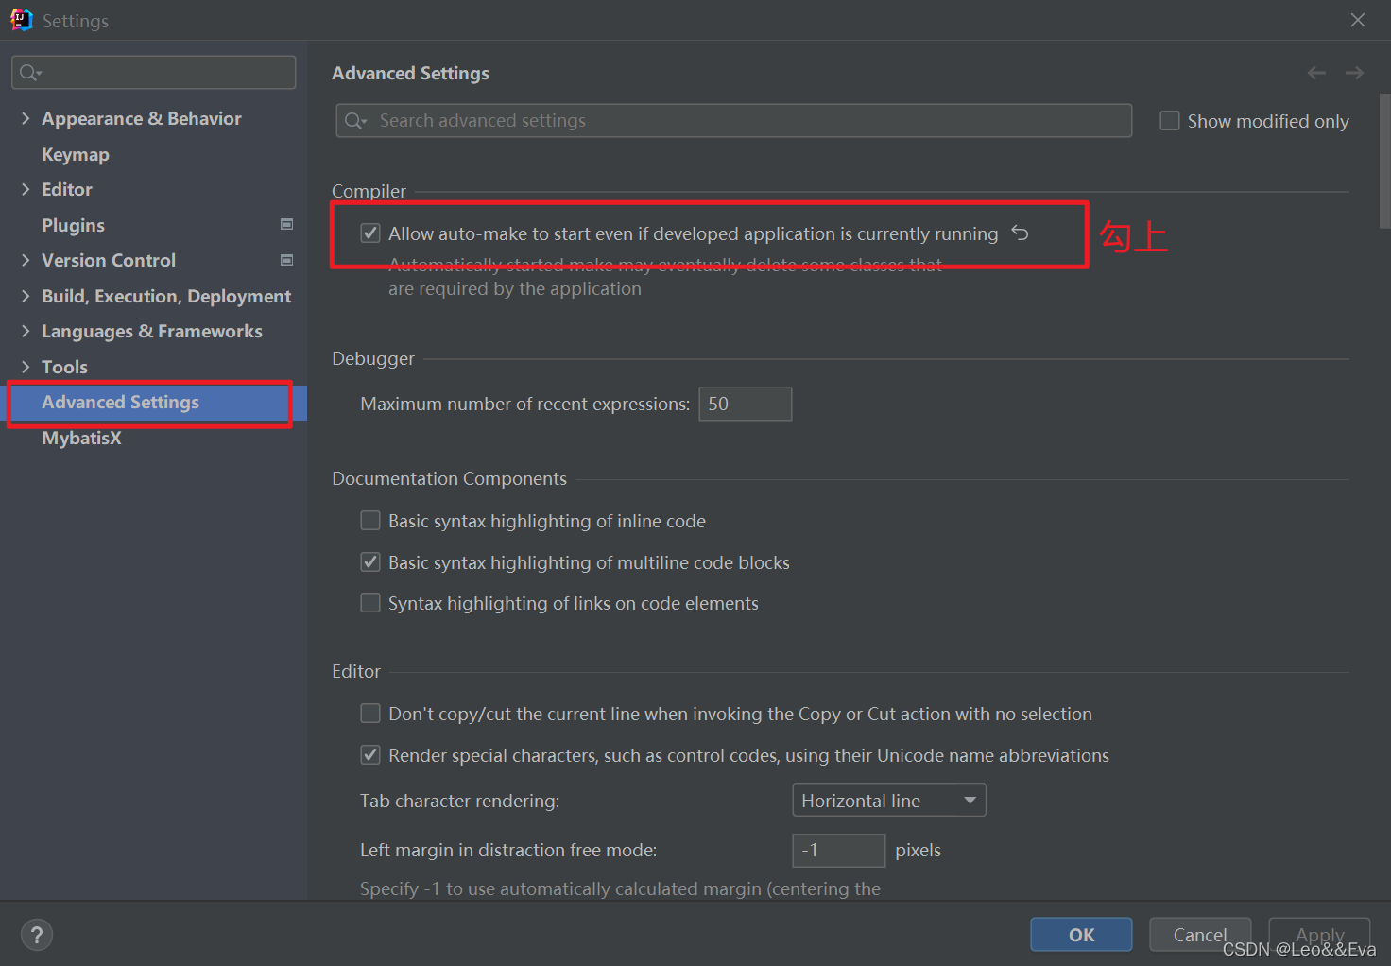
Task: Expand the Appearance & Behavior section
Action: tap(26, 118)
